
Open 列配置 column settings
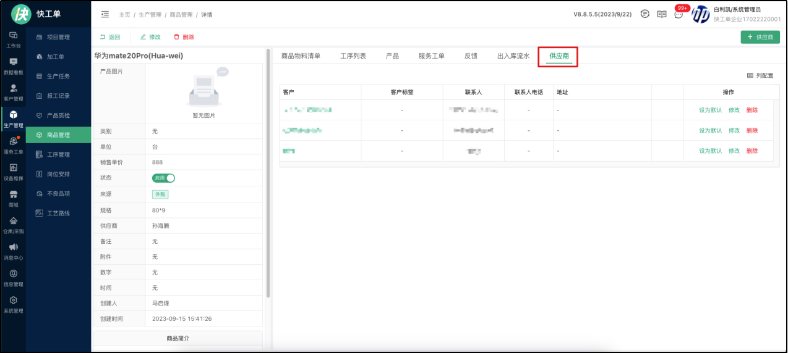(x=760, y=75)
